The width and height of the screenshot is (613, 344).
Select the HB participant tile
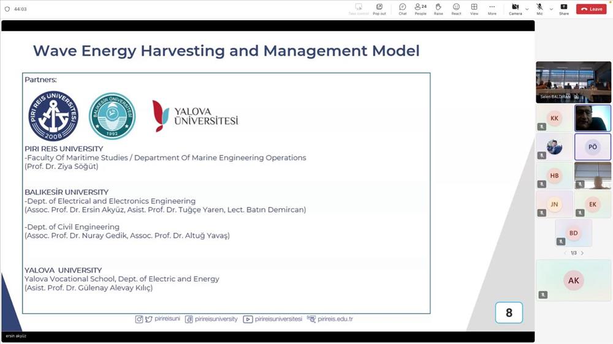tap(554, 176)
